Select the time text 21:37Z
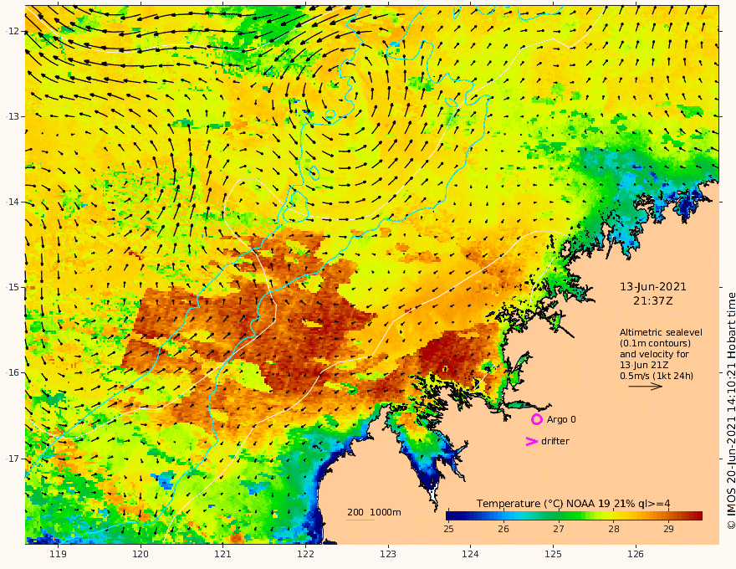Viewport: 736px width, 569px height. (x=653, y=301)
